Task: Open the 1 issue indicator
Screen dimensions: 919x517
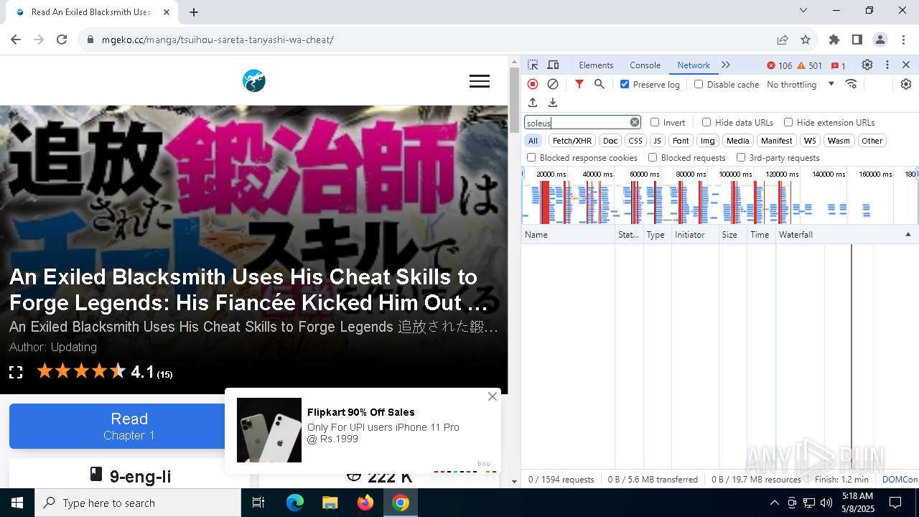Action: 838,65
